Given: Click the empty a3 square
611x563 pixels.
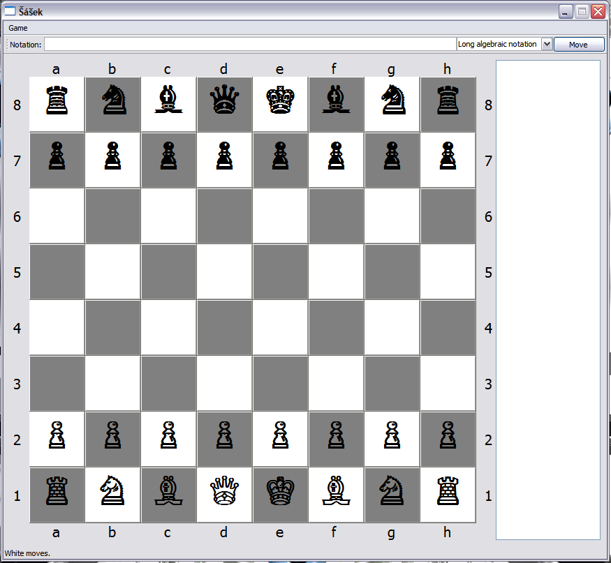Looking at the screenshot, I should coord(57,384).
